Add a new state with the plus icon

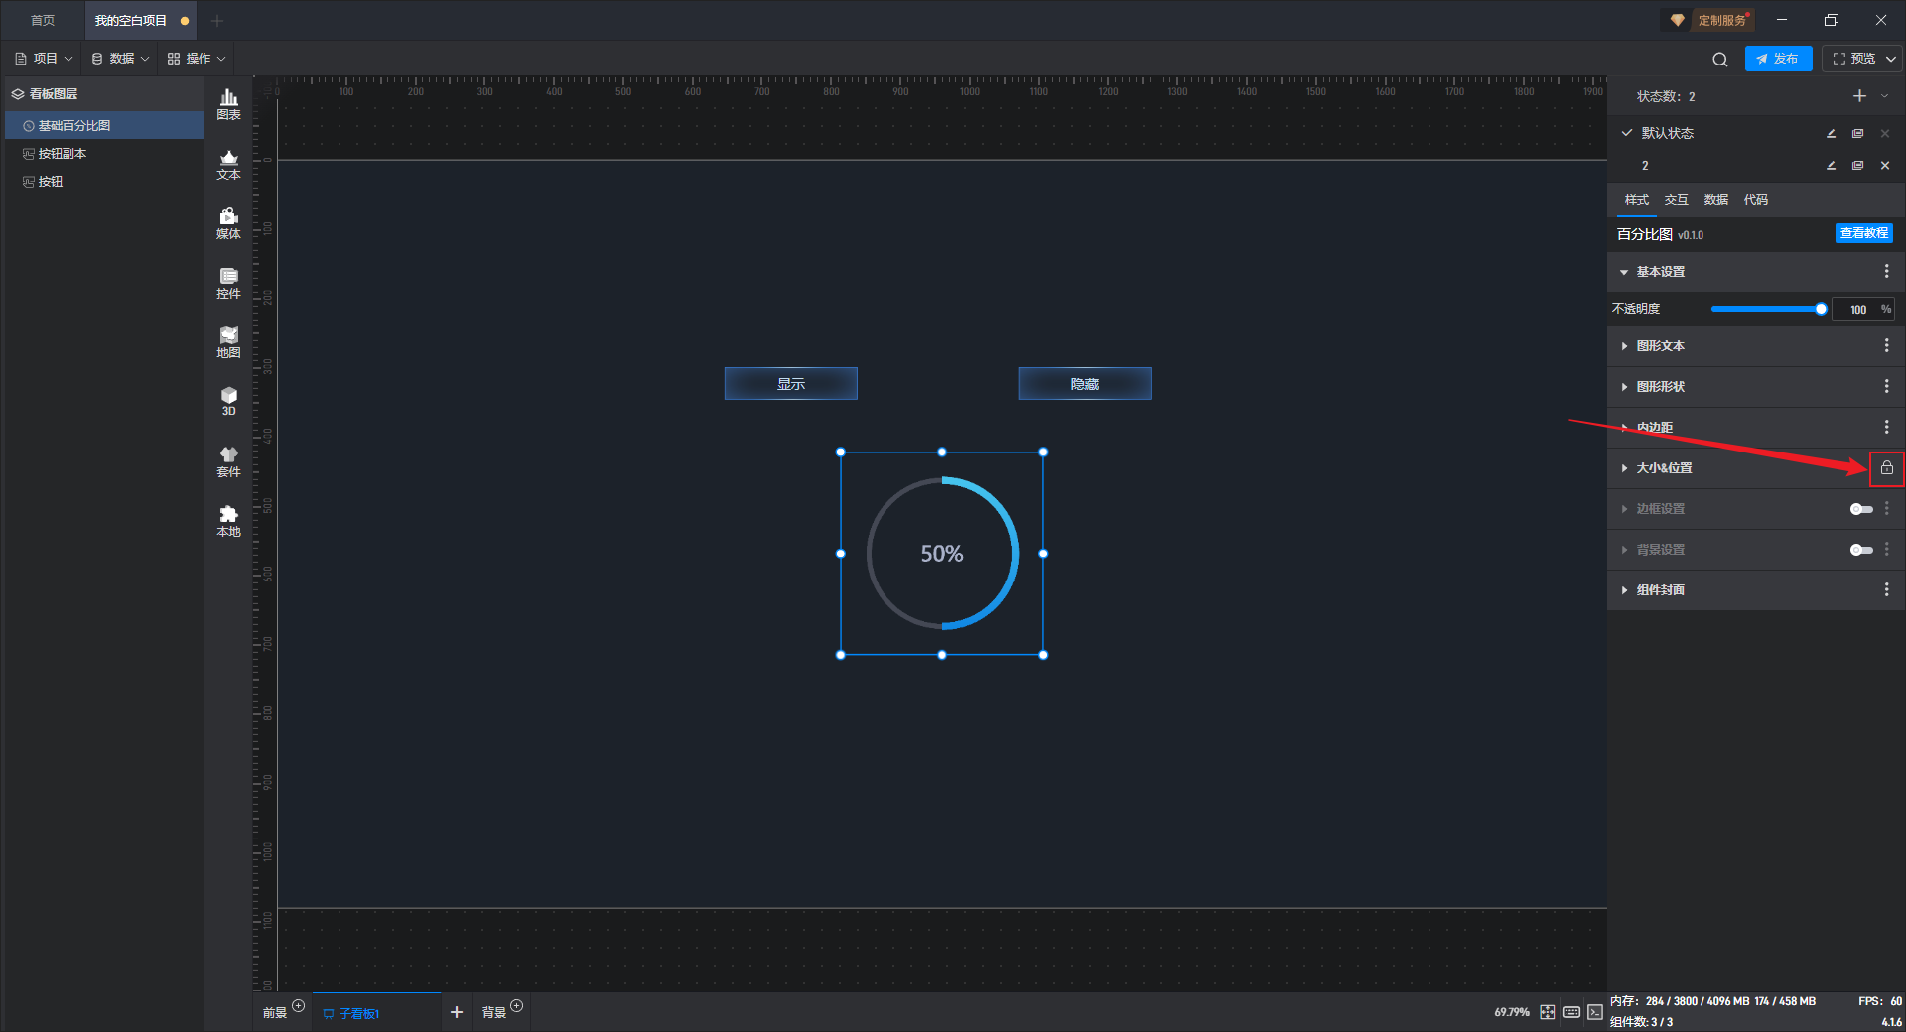point(1859,96)
